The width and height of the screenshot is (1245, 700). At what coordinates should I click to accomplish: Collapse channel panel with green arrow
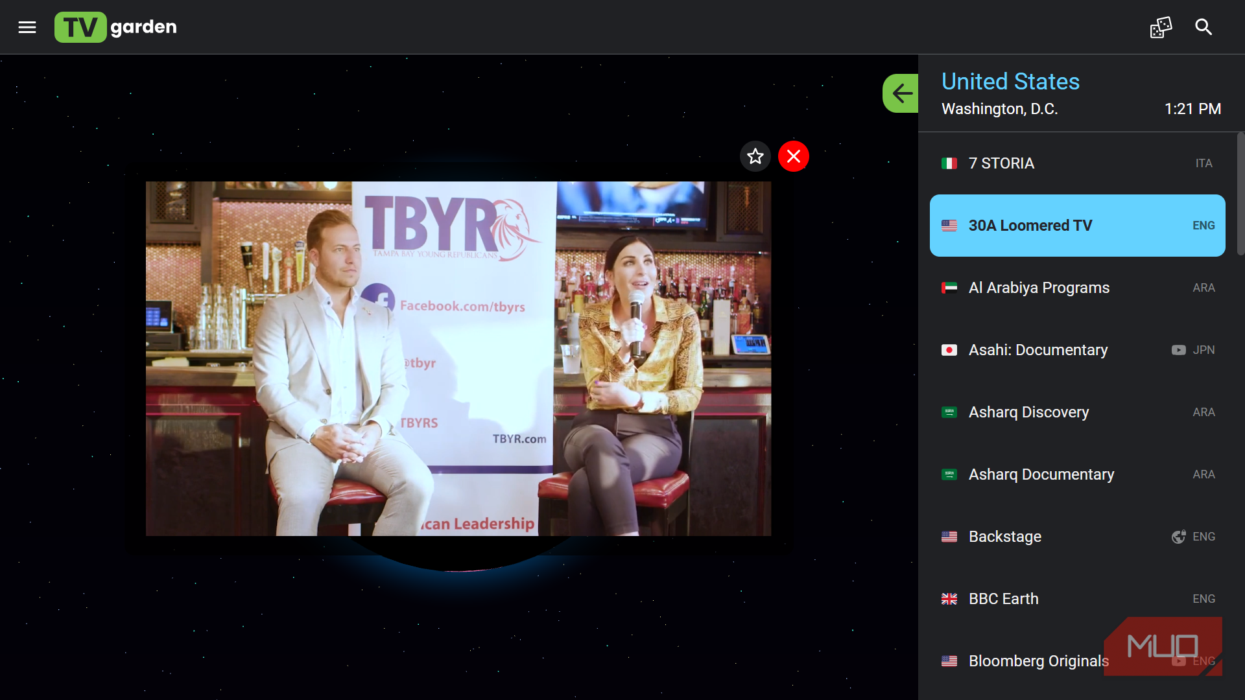tap(901, 93)
